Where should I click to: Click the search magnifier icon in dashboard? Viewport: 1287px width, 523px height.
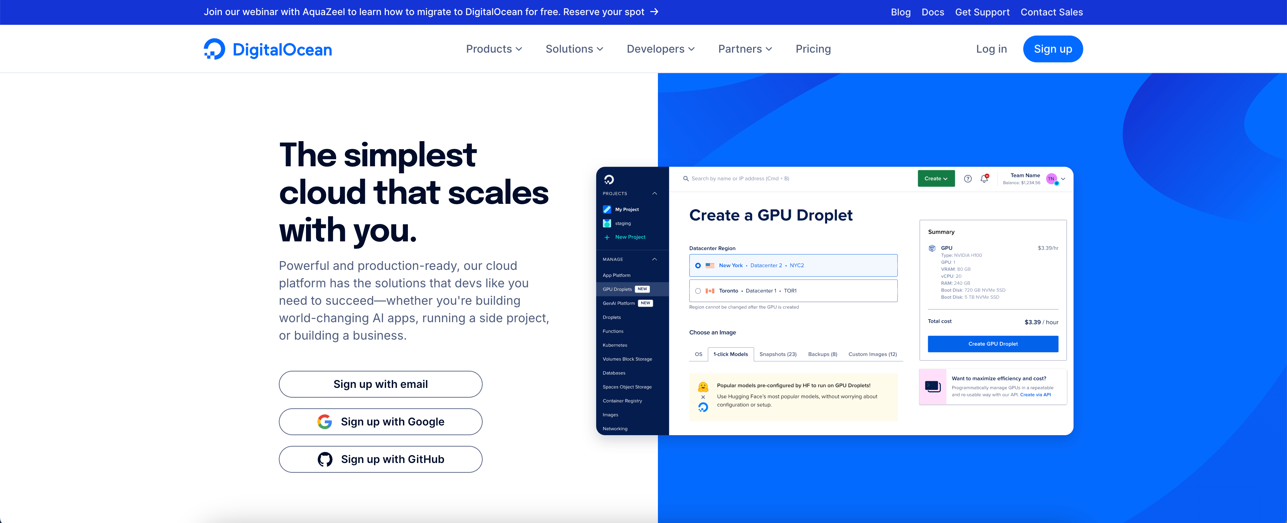pyautogui.click(x=686, y=178)
